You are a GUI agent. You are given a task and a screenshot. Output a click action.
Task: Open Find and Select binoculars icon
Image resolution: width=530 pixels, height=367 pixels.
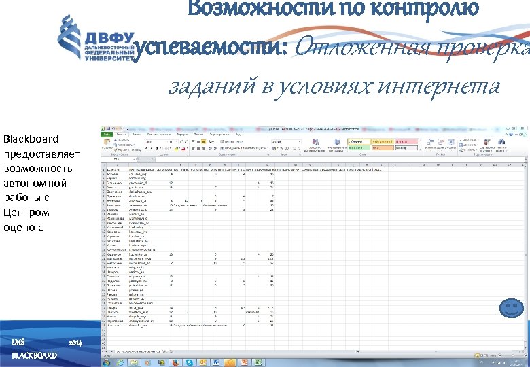(x=501, y=145)
